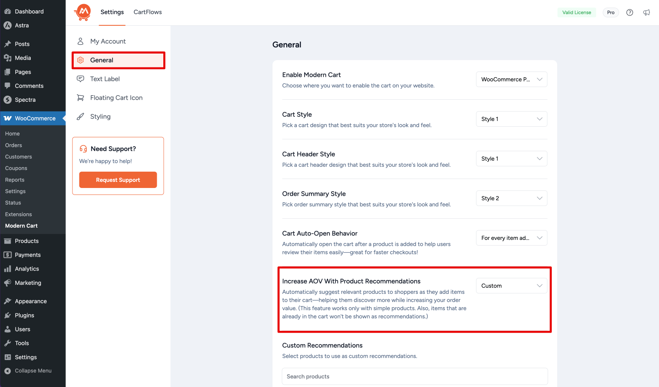The image size is (659, 387).
Task: Click the Search products input field
Action: click(415, 376)
